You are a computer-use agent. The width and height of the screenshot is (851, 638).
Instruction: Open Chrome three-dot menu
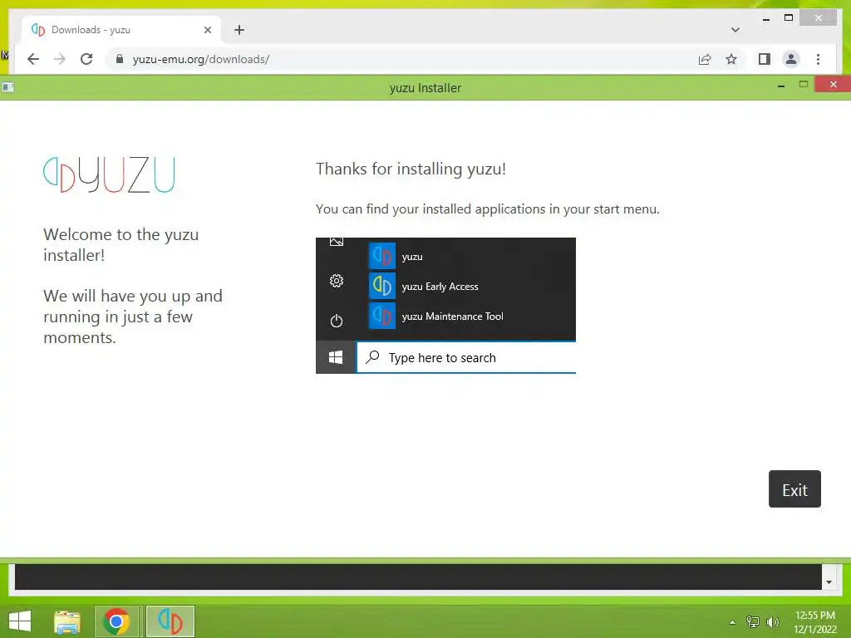click(x=818, y=59)
